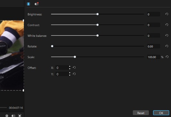Reset Contrast using its revert arrow icon
Viewport: 171px width, 117px height.
[x=167, y=25]
